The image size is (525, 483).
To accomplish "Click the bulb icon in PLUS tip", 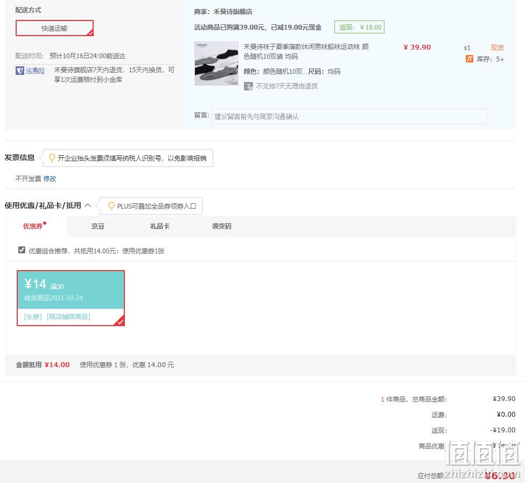I will (x=111, y=206).
